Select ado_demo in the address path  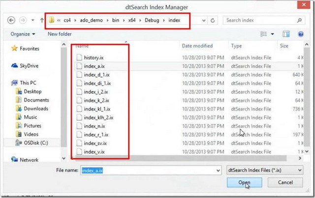point(92,20)
